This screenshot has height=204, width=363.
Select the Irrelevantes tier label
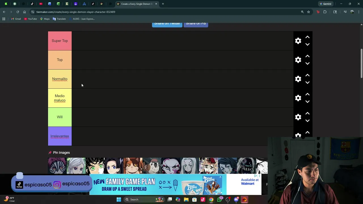point(60,136)
